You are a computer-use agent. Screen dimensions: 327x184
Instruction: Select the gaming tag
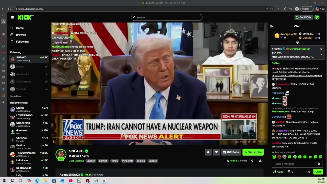(103, 161)
